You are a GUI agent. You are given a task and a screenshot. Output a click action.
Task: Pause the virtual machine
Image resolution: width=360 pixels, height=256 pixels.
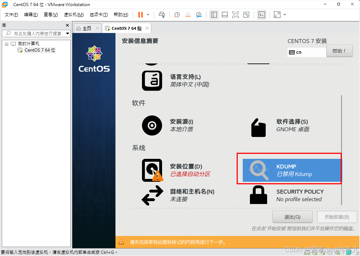[140, 15]
